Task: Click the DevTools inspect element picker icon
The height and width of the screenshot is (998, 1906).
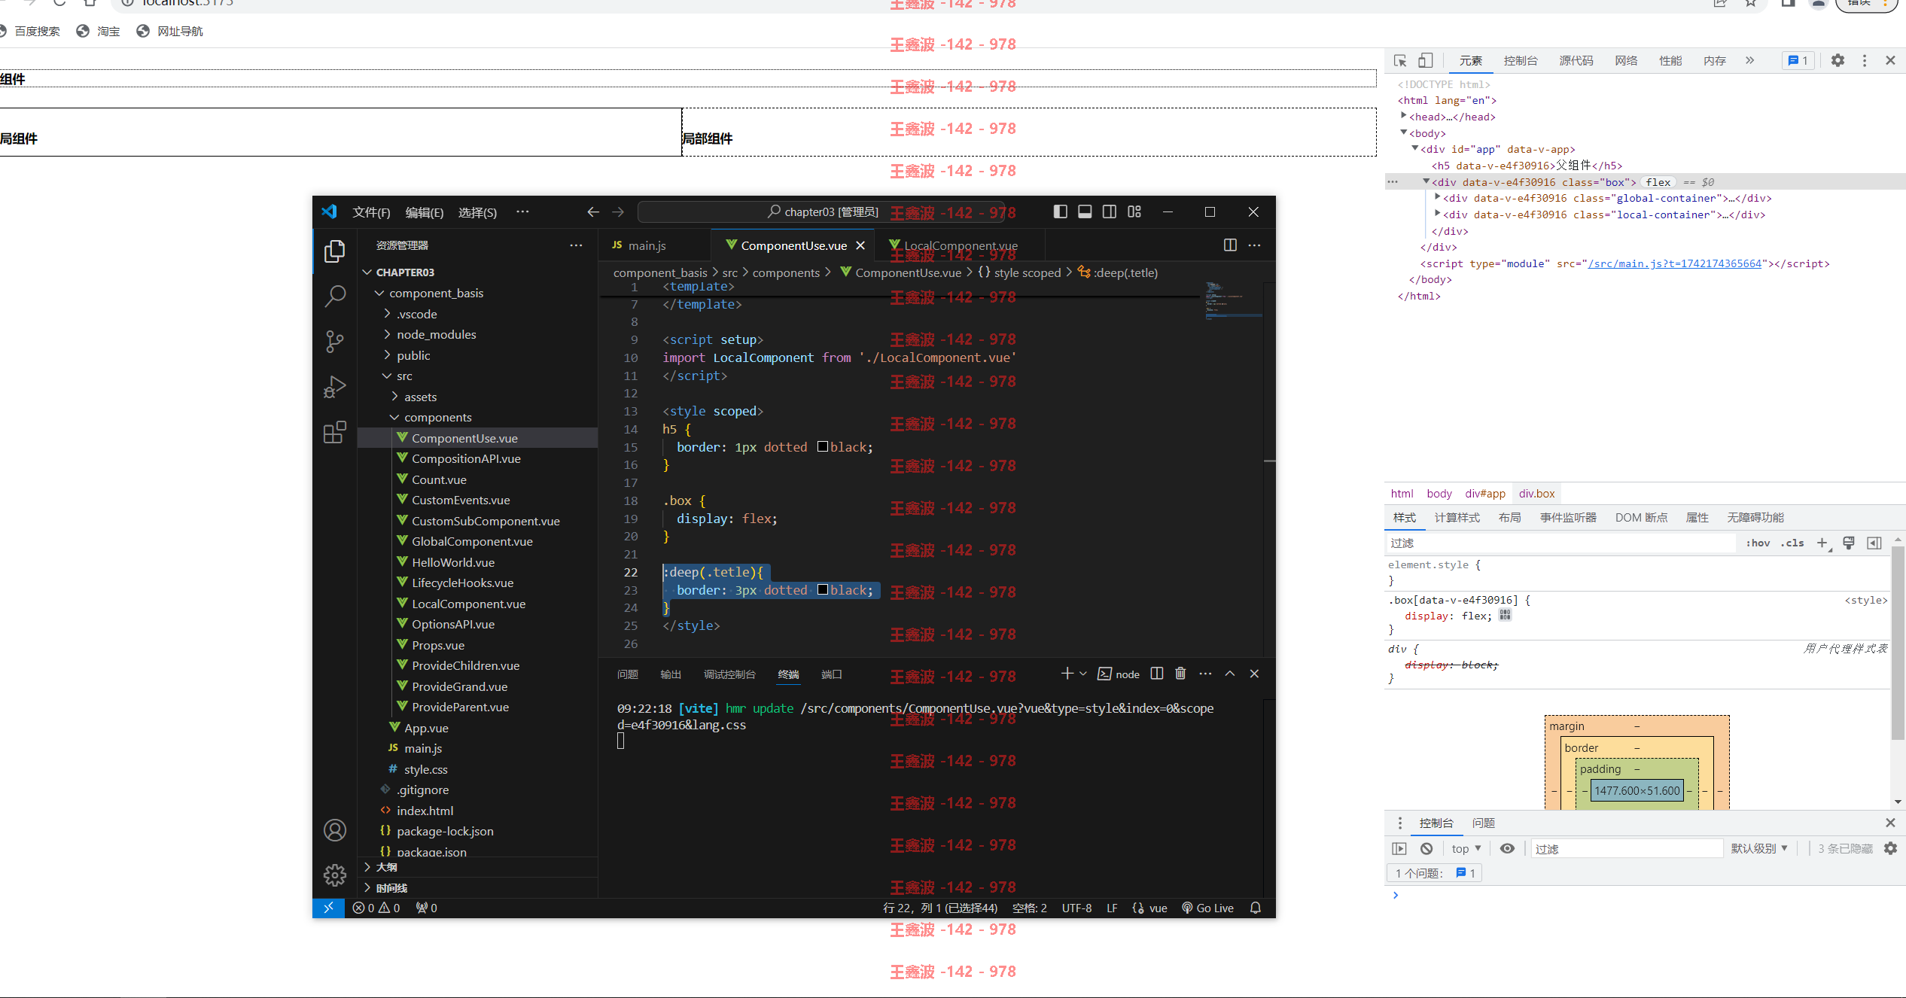Action: [x=1400, y=61]
